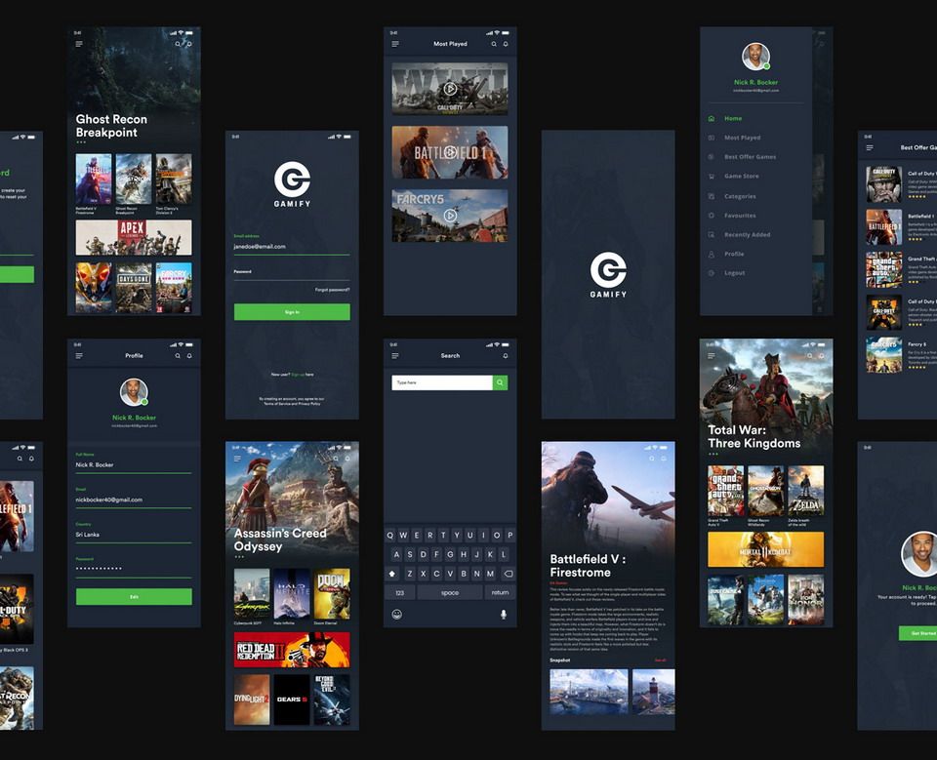This screenshot has height=760, width=937.
Task: Open For Honor cover thumbnail
Action: click(805, 600)
